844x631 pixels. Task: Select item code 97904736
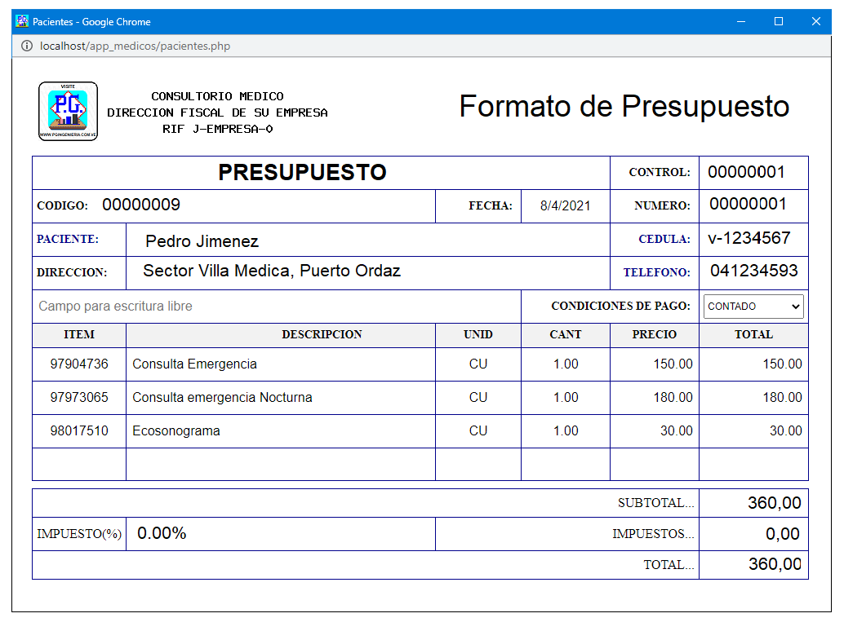click(x=79, y=364)
